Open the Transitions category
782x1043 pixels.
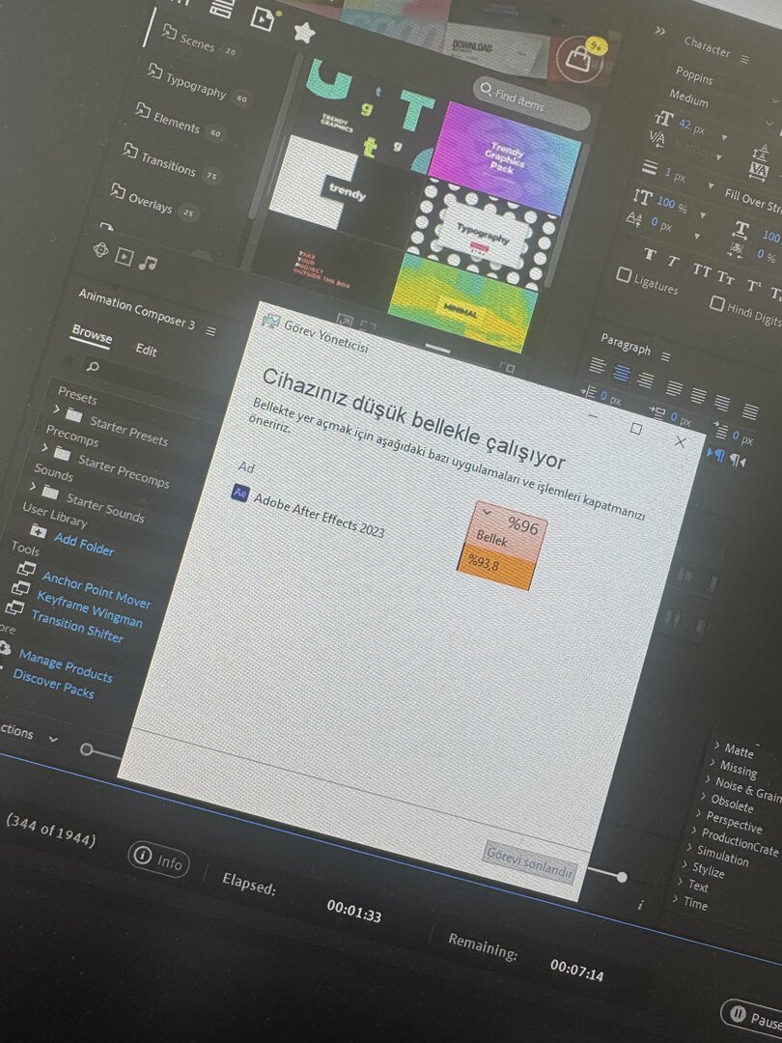pos(170,163)
